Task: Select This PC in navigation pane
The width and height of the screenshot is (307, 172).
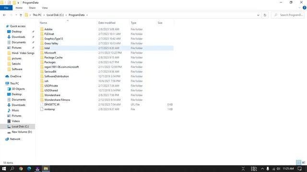Action: tap(14, 84)
